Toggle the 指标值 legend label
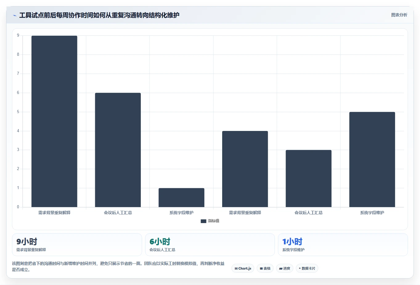 (214, 221)
